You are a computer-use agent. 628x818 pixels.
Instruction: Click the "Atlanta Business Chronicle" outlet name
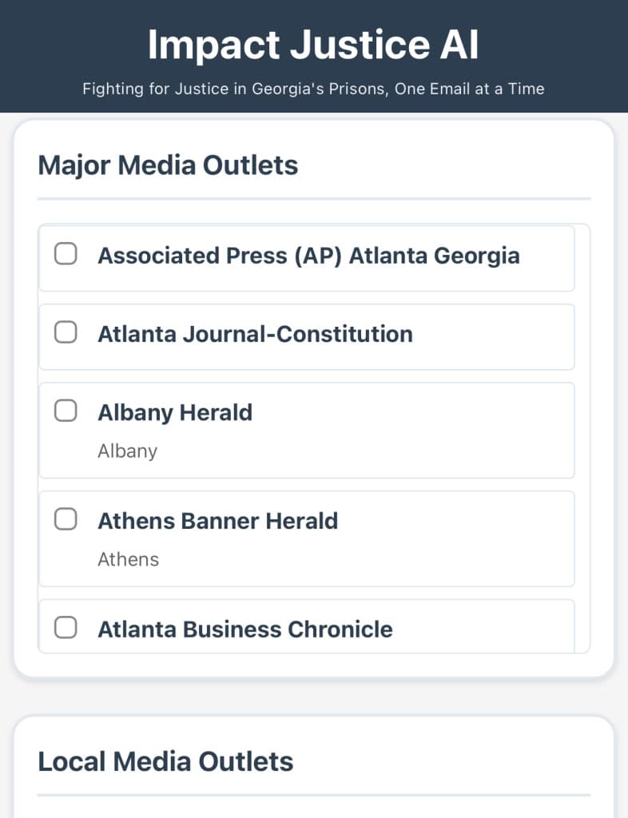(x=244, y=629)
